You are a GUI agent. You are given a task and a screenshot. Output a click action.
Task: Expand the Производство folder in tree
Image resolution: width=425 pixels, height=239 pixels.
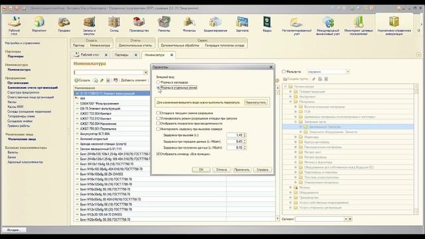tap(291, 198)
